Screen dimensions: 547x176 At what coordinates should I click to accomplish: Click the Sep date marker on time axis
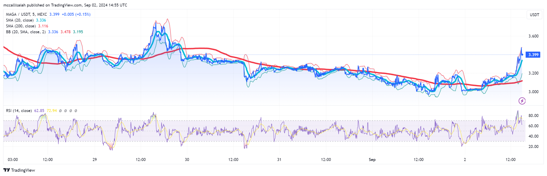(x=372, y=159)
